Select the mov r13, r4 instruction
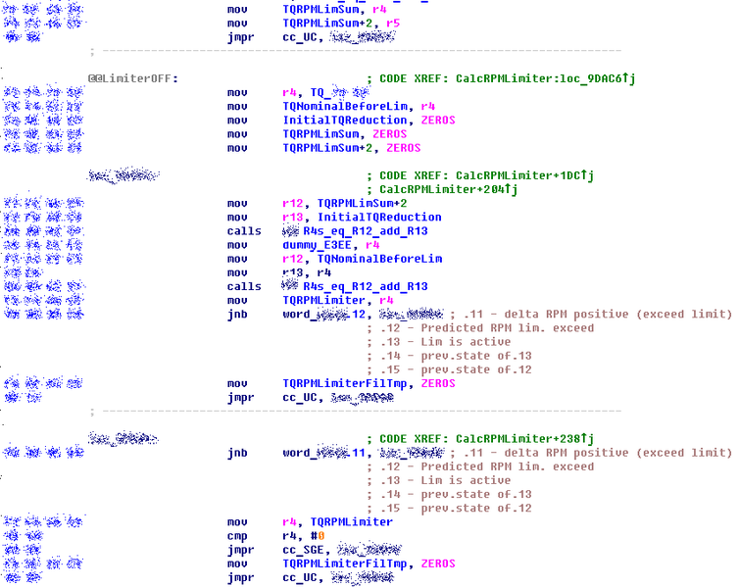Viewport: 739px width, 588px height. pyautogui.click(x=236, y=272)
